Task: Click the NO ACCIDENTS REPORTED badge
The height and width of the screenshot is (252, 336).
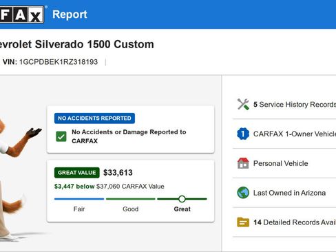Action: (94, 118)
